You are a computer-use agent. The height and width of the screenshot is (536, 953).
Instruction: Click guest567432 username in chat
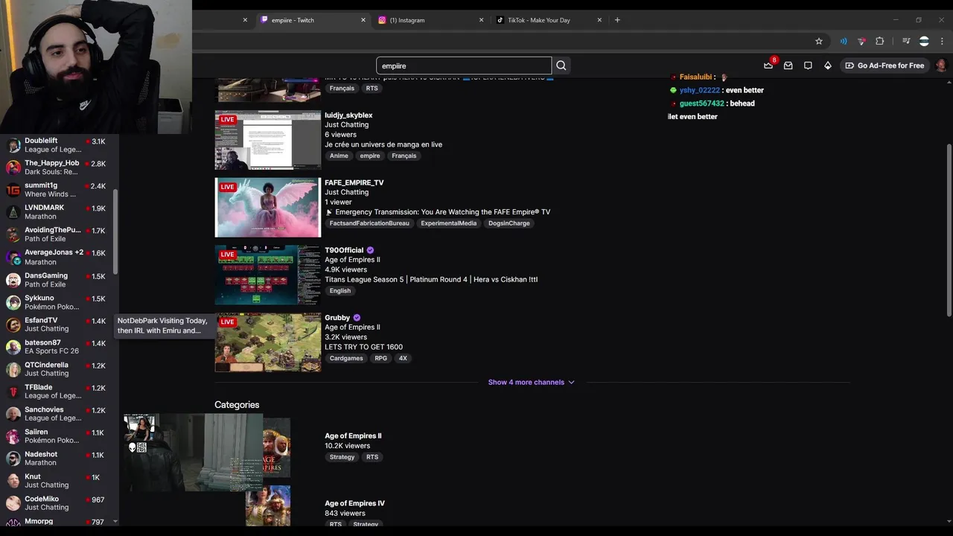[701, 103]
